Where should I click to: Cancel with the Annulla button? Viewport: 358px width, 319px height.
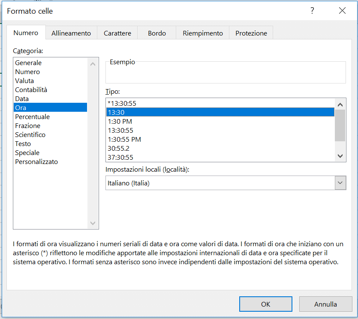tap(325, 304)
